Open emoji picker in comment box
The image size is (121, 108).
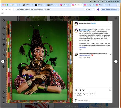pos(76,100)
